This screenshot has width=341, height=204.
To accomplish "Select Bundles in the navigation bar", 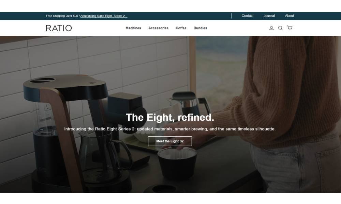I will (x=200, y=28).
